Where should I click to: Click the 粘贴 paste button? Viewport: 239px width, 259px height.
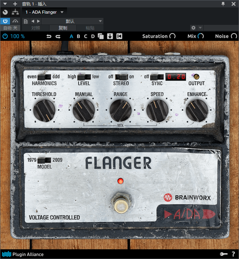(x=90, y=28)
